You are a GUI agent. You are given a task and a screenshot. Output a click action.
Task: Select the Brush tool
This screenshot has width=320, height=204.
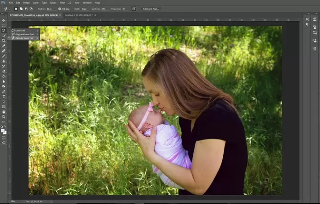pos(4,56)
